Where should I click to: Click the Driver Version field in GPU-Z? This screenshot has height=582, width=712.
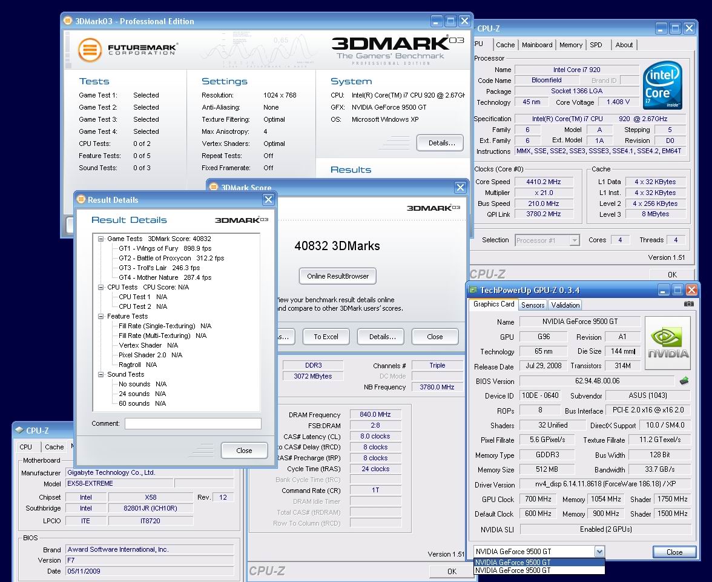point(605,484)
